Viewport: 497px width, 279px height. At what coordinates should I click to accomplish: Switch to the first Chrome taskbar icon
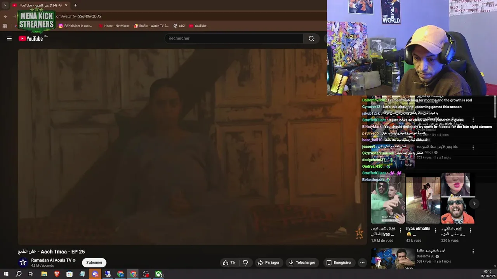[x=121, y=274]
